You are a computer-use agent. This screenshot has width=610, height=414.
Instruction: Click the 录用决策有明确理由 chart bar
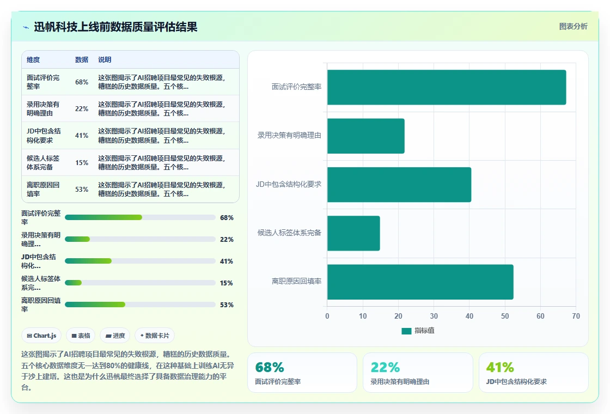click(366, 136)
